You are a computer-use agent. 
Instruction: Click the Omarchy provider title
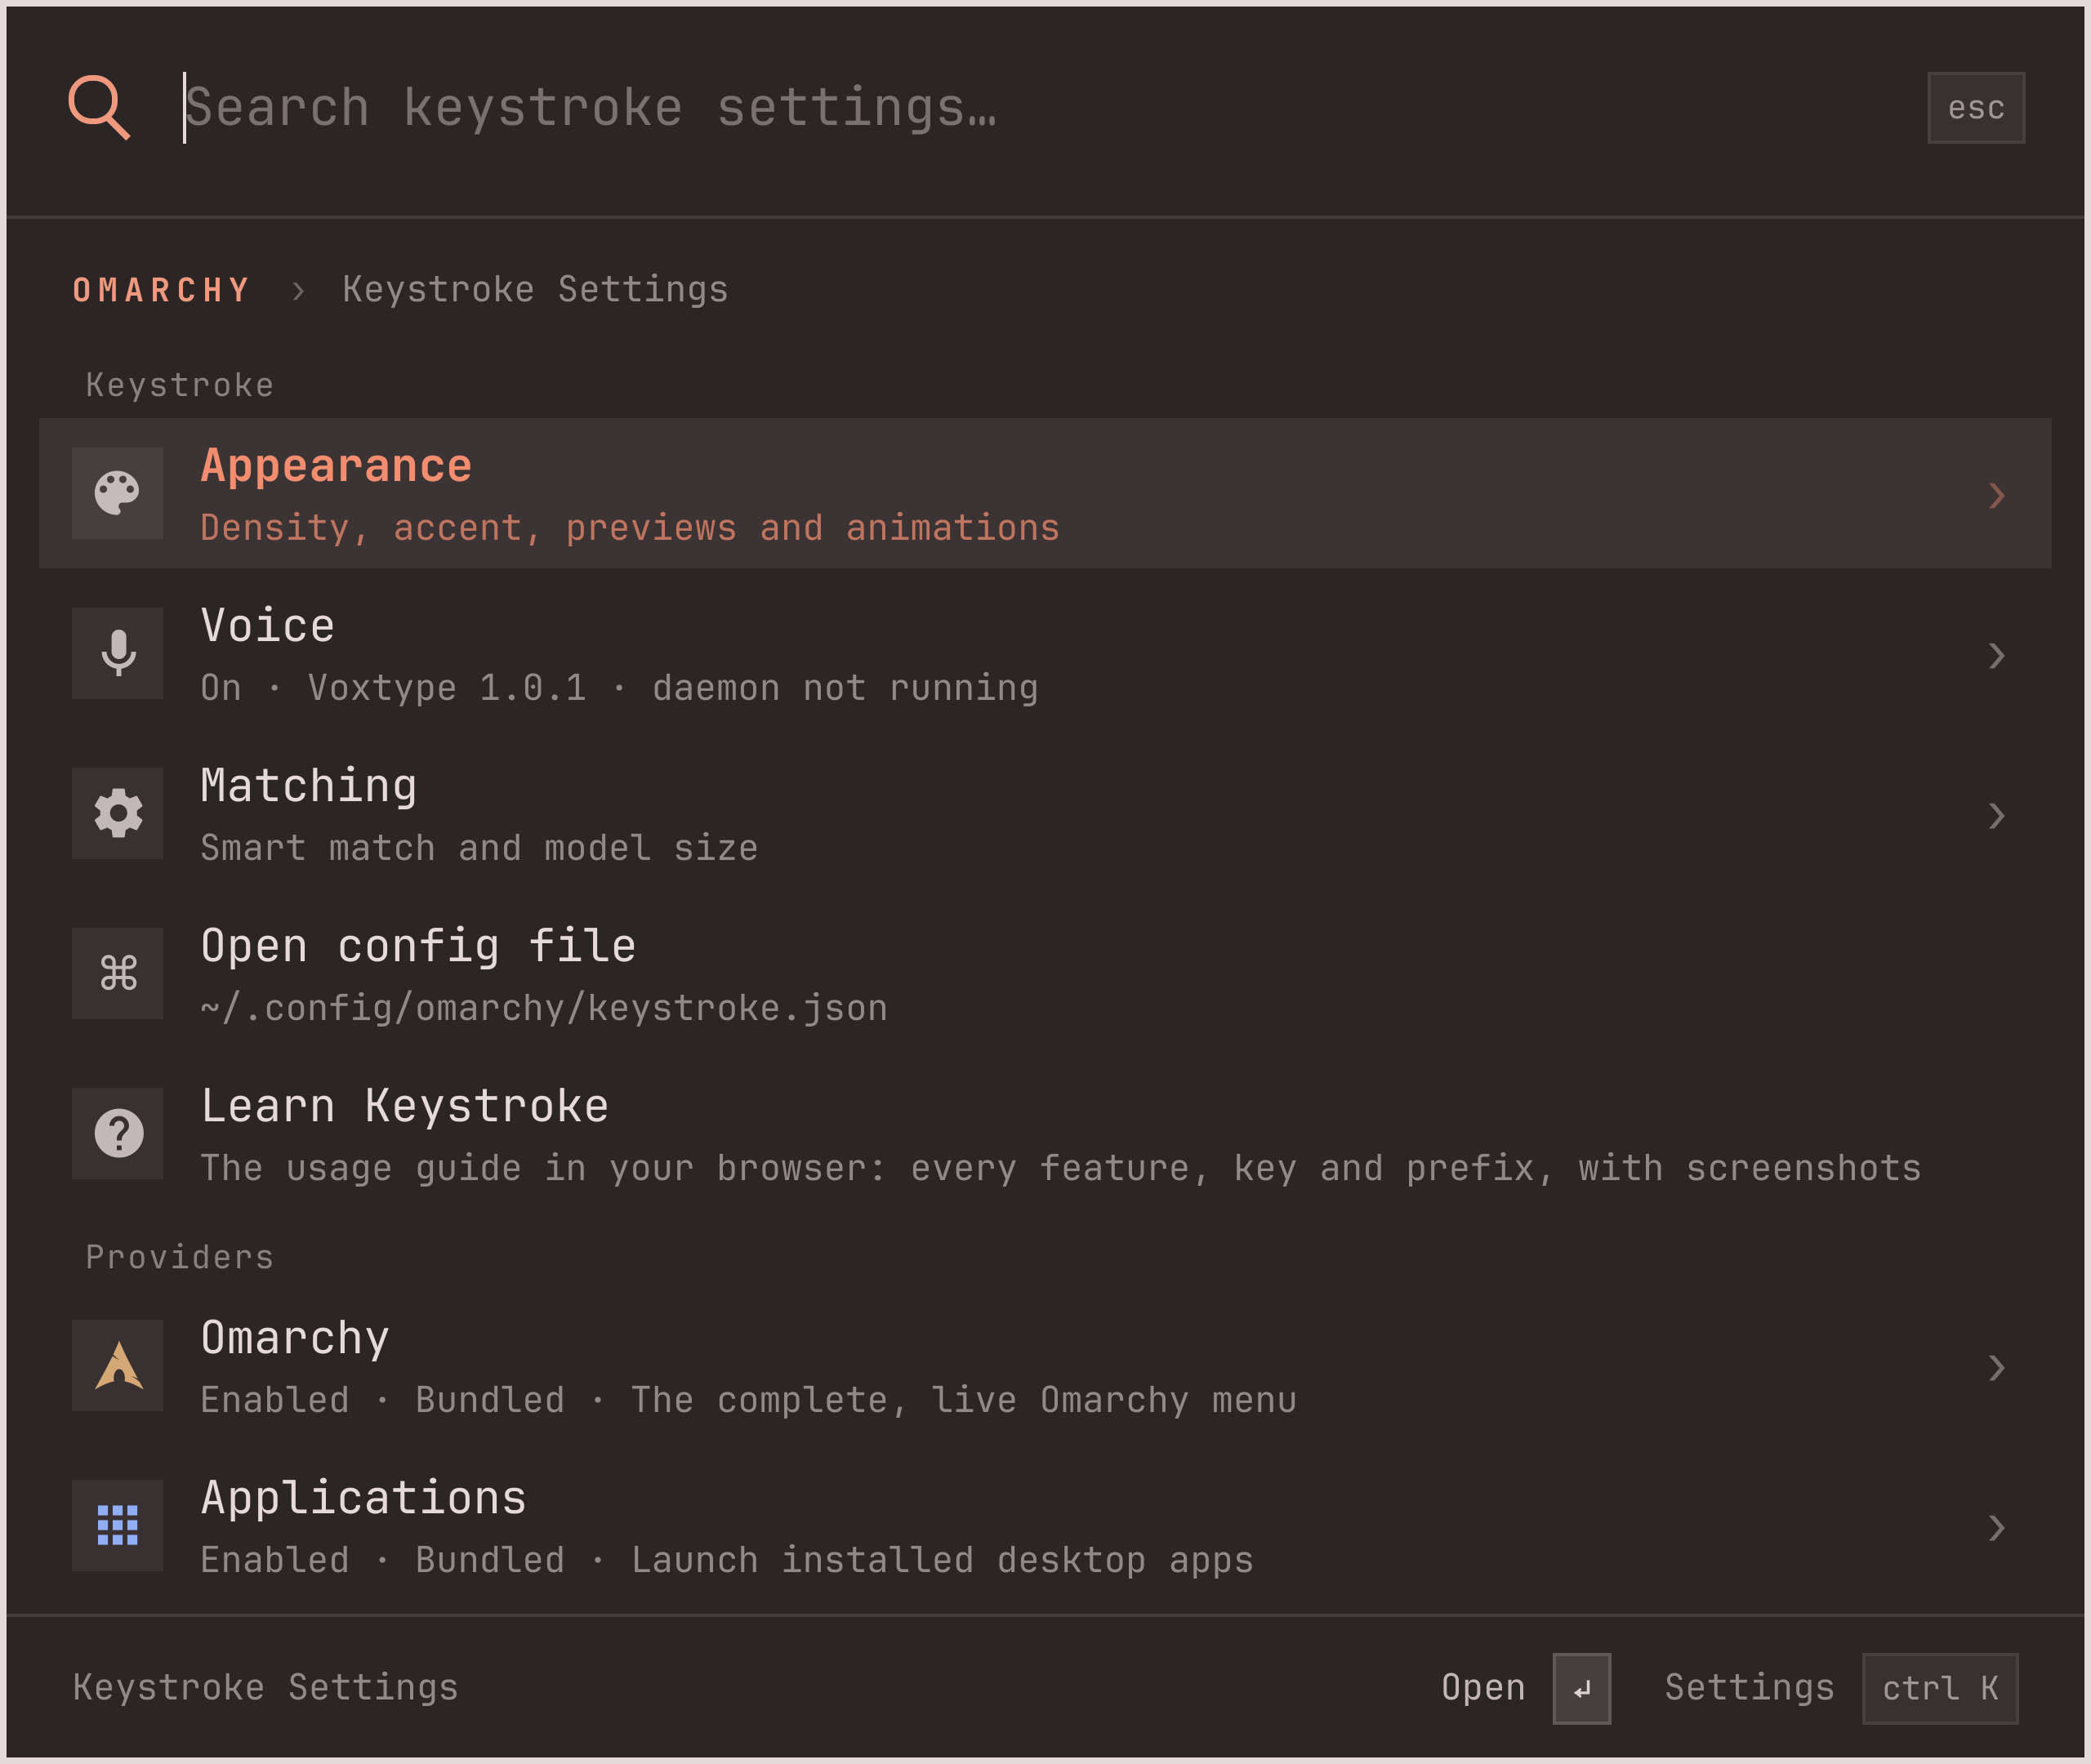tap(295, 1338)
